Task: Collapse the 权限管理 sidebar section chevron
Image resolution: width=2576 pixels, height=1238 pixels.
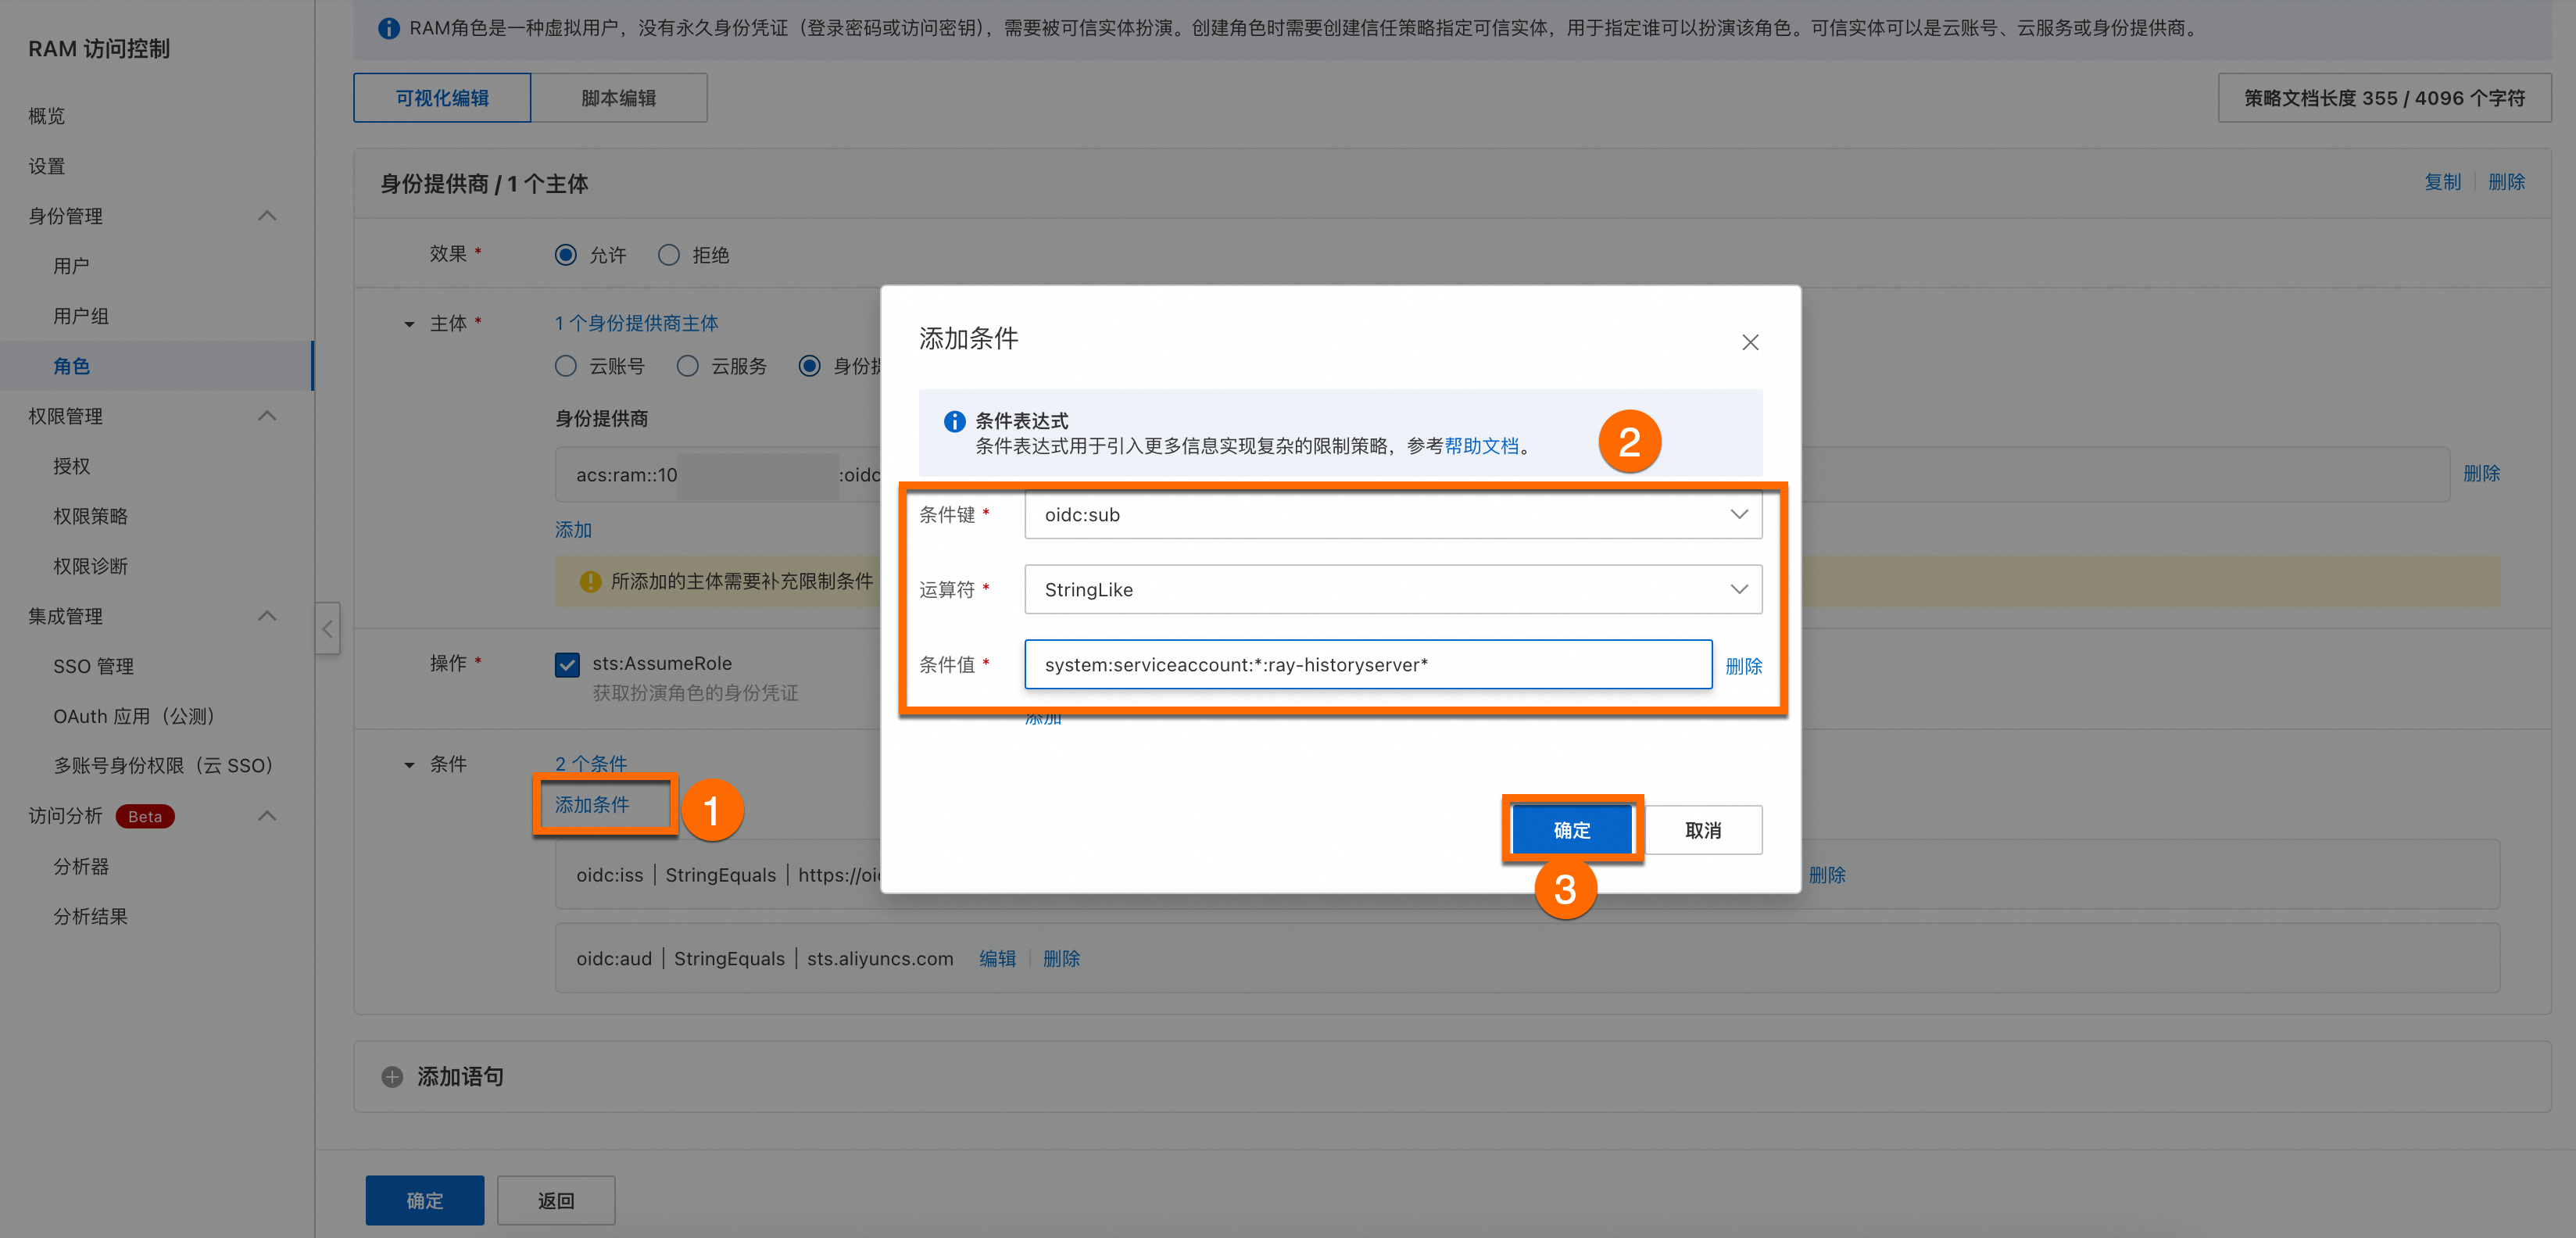Action: 267,416
